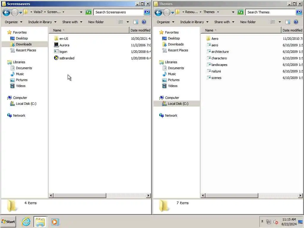
Task: Refresh the Screensavers folder view
Action: coord(88,12)
